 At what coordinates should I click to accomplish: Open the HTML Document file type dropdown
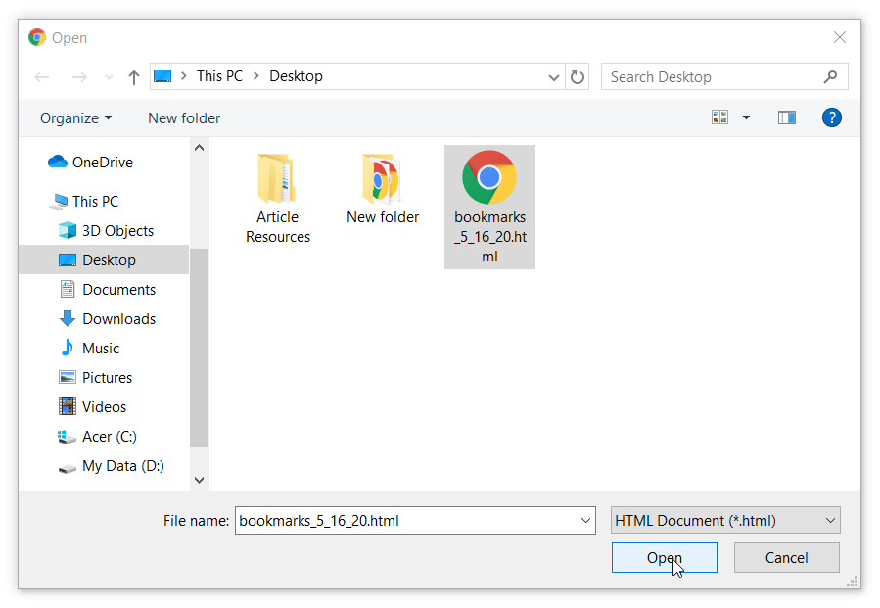pos(724,520)
